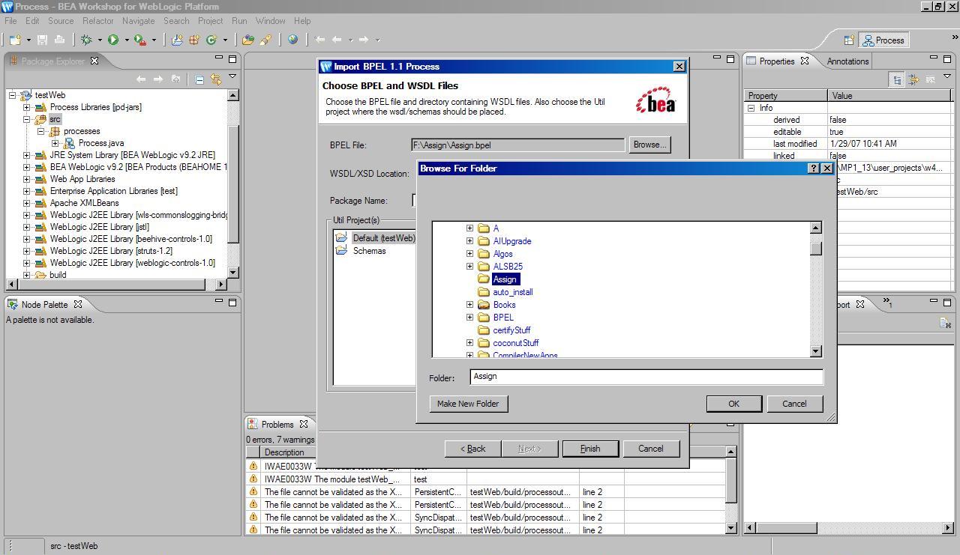Open the Refactor menu
This screenshot has height=555, width=960.
click(x=97, y=21)
